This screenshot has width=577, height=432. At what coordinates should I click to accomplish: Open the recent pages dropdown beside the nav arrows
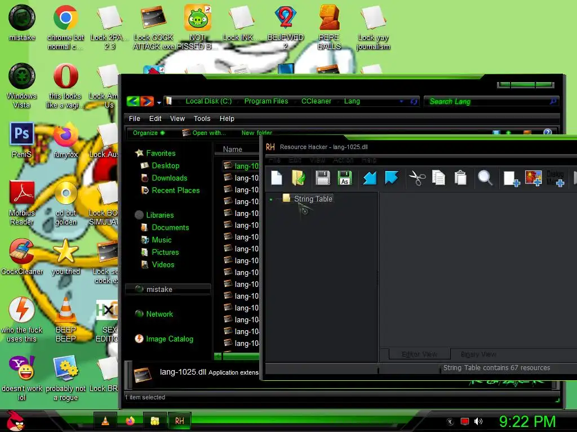(159, 102)
